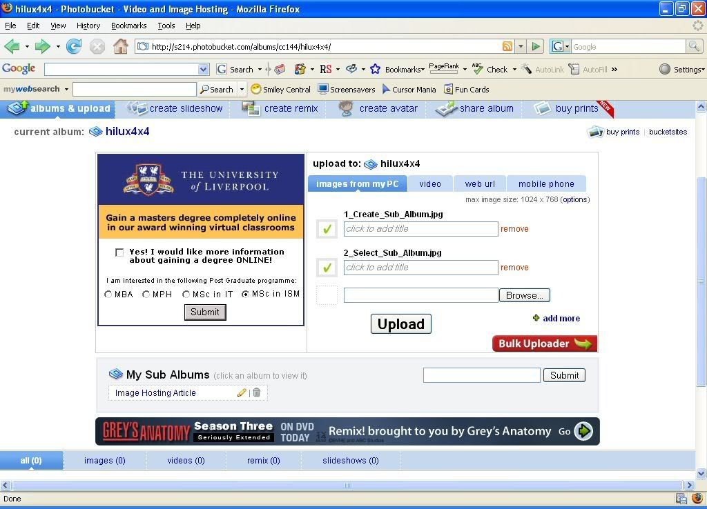Expand the Google toolbar Search button dropdown arrow
This screenshot has height=509, width=707.
coord(260,70)
